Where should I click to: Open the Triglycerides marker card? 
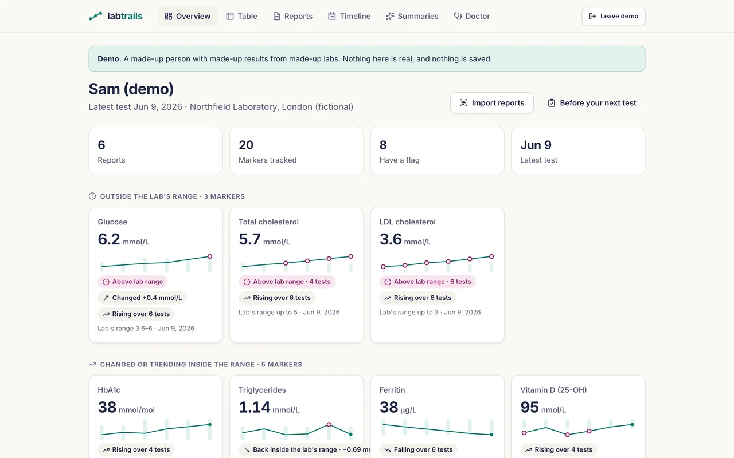296,417
